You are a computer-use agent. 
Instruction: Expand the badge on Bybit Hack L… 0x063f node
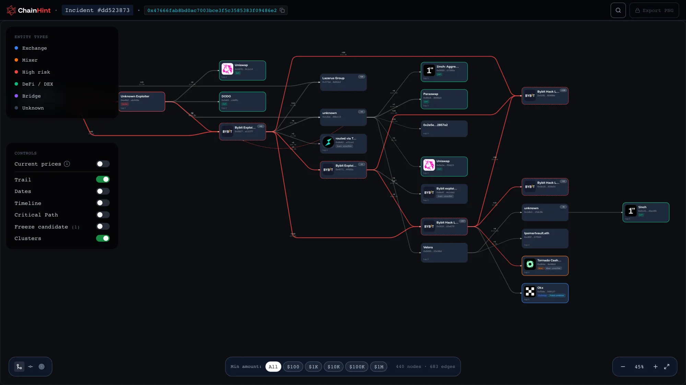462,221
